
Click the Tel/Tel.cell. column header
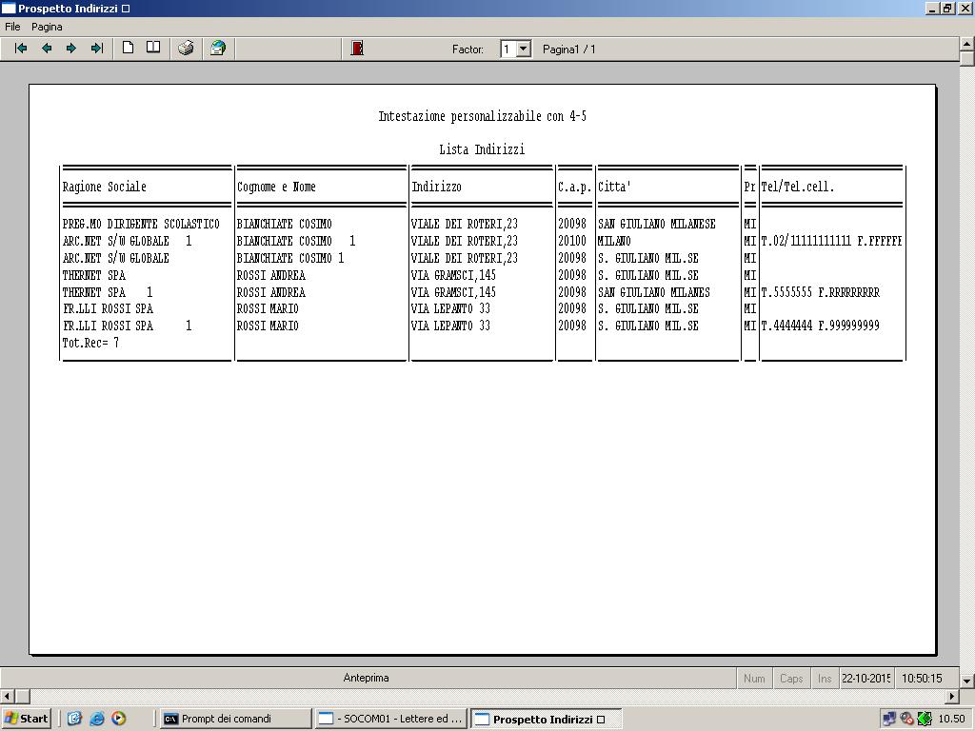tap(798, 187)
